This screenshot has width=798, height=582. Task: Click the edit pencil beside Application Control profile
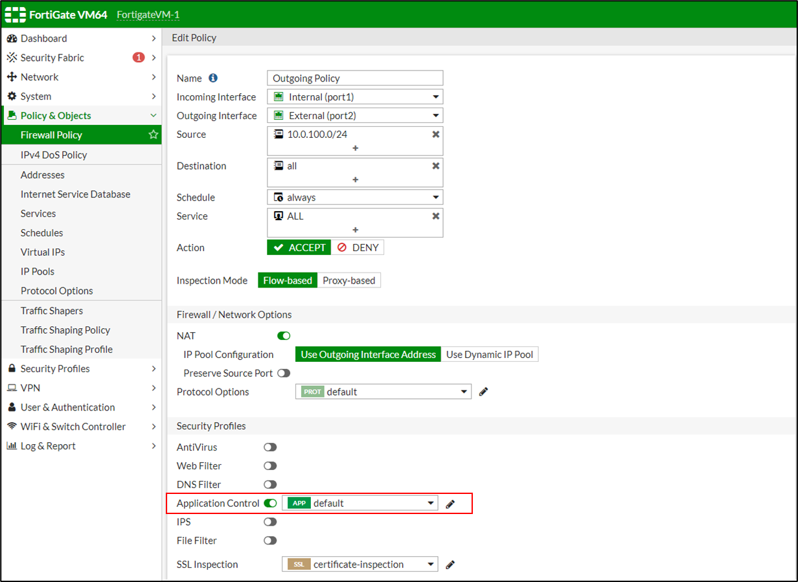coord(450,503)
